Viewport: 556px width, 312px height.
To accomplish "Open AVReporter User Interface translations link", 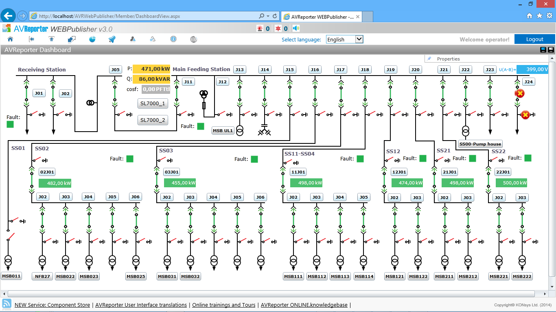I will pos(141,305).
